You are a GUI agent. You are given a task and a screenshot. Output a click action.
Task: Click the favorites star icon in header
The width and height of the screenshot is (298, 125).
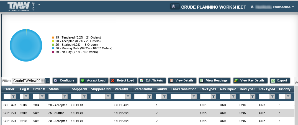click(174, 7)
